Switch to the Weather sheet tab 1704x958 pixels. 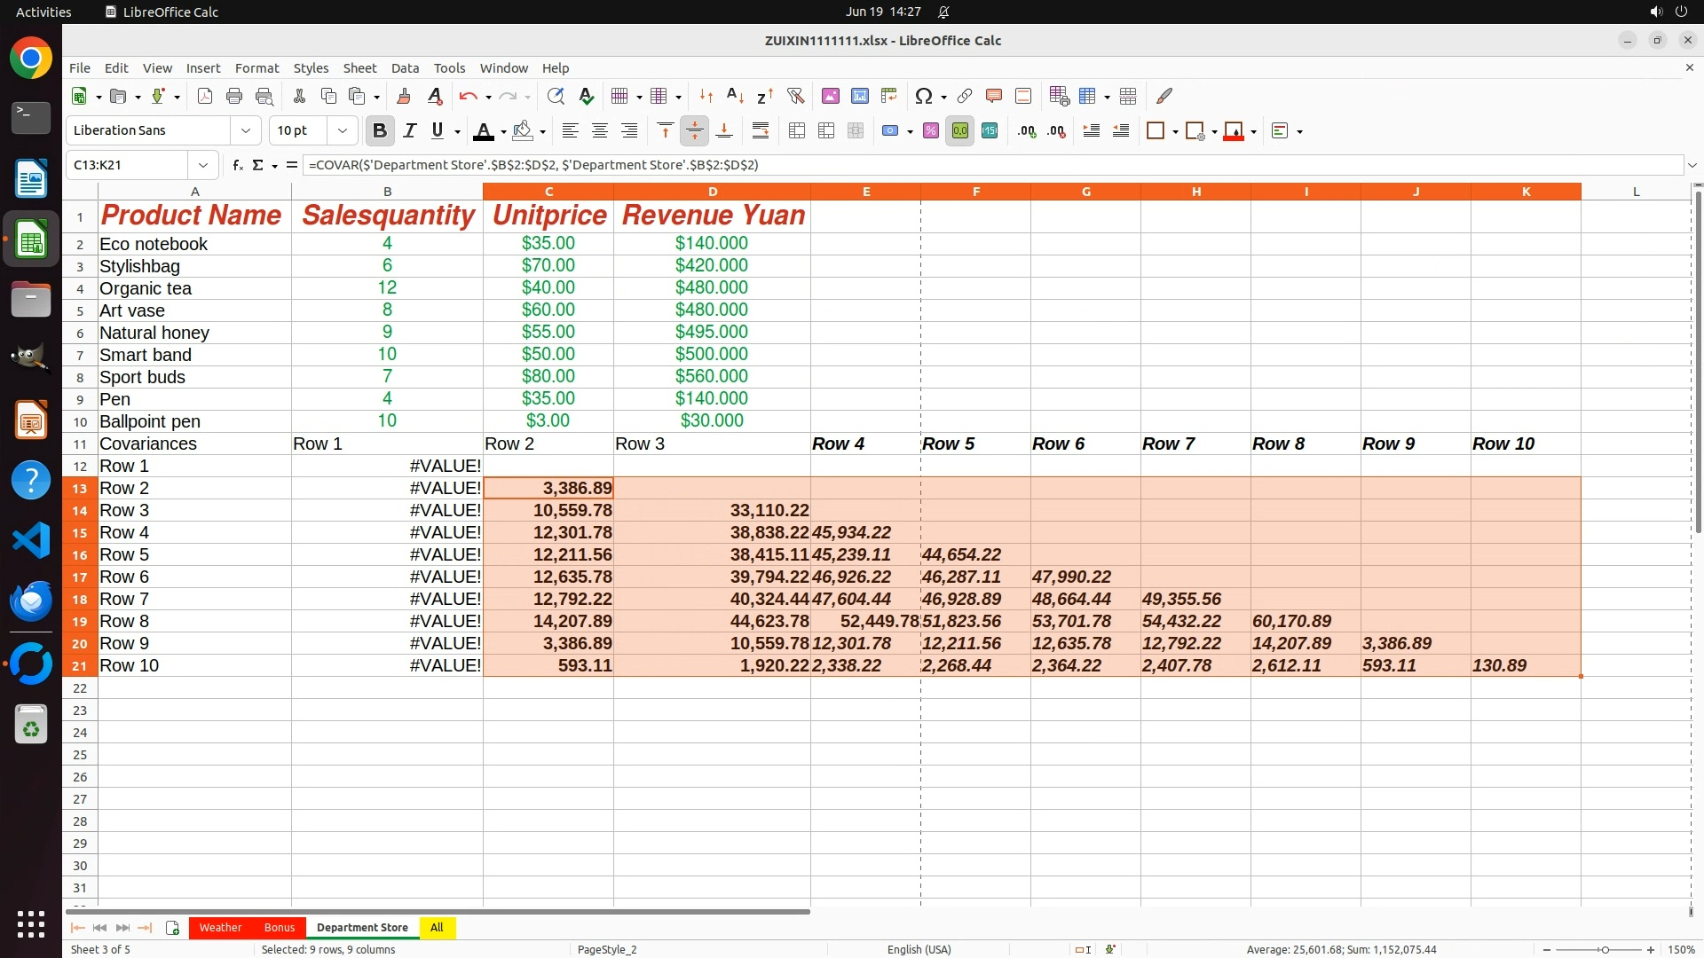point(220,927)
